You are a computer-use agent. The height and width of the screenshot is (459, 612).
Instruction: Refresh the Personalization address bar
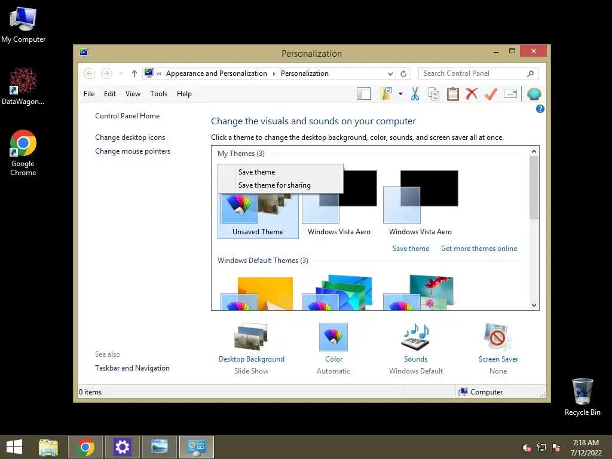click(403, 74)
